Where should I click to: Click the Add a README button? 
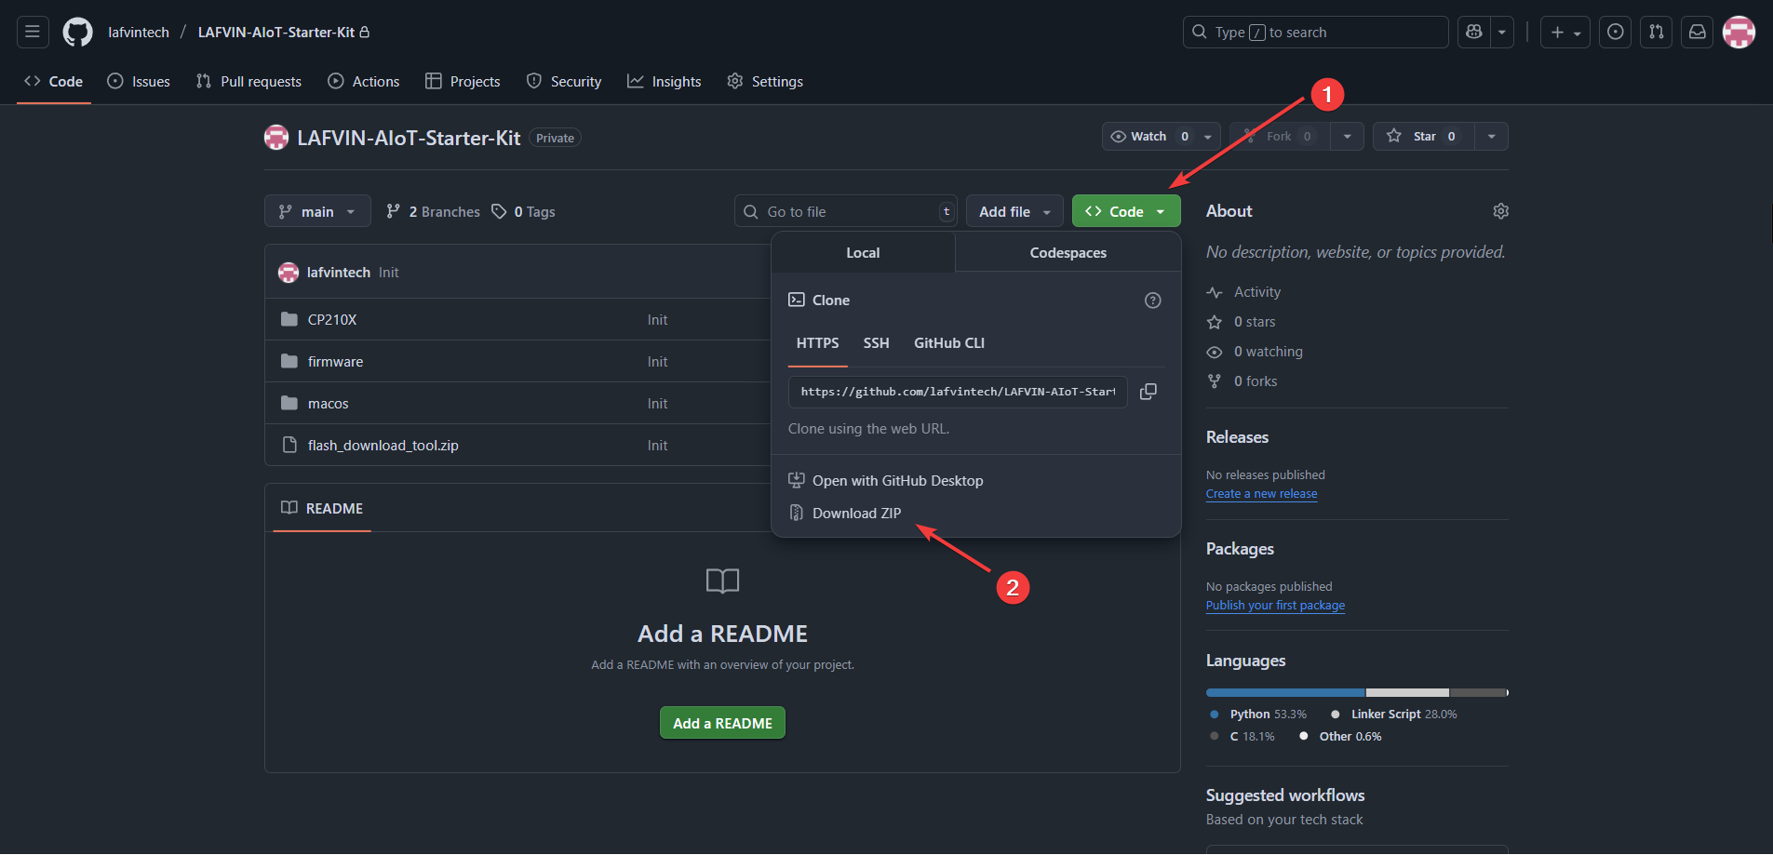coord(722,723)
